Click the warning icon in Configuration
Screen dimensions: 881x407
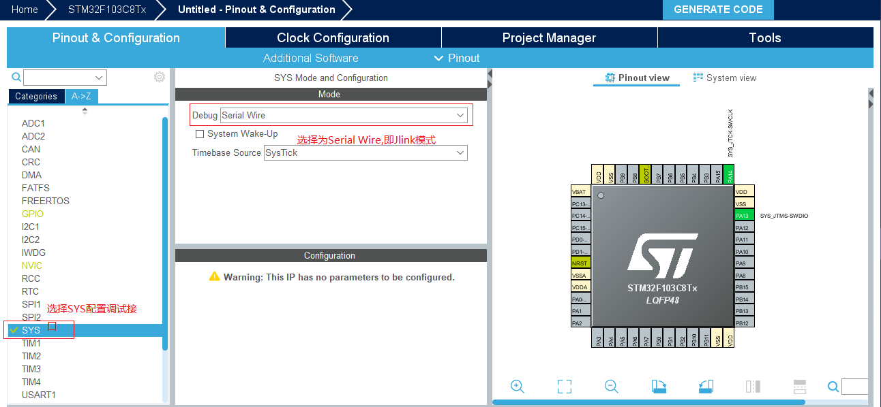coord(214,277)
